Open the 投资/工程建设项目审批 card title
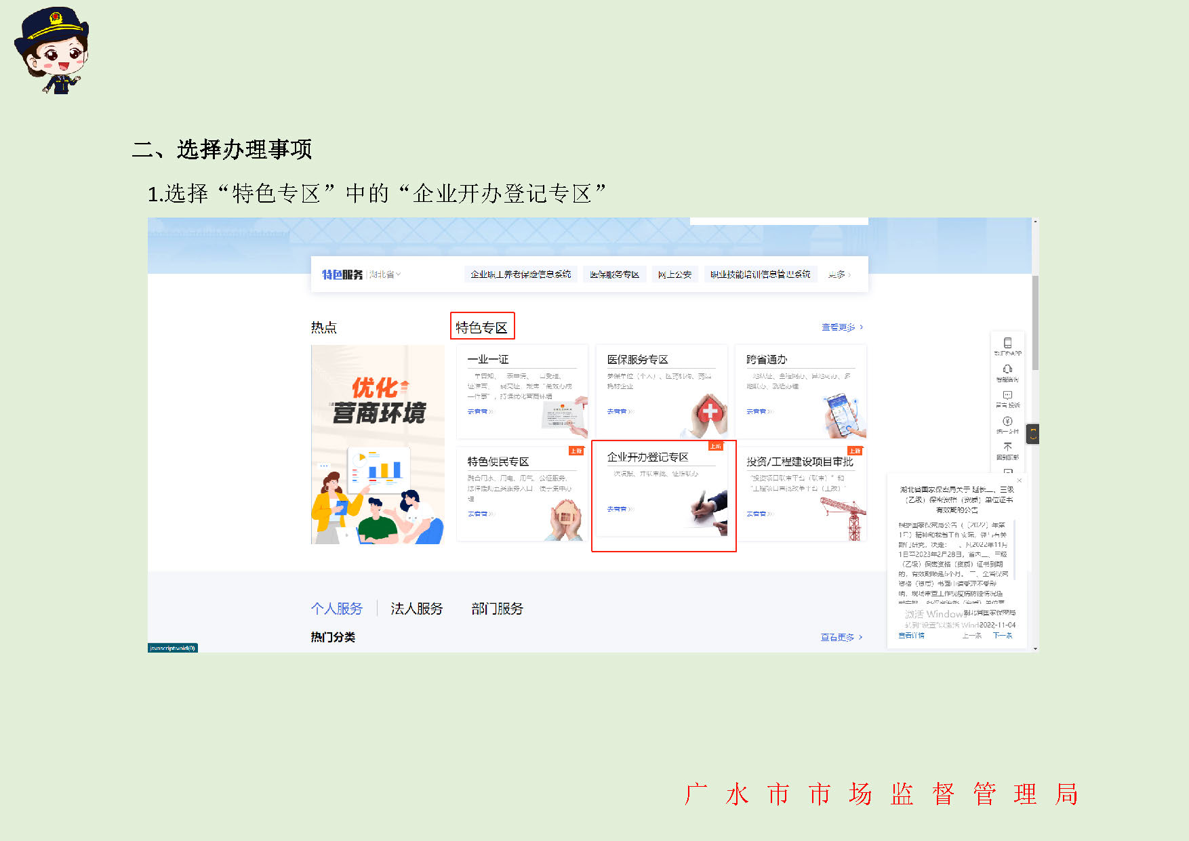The width and height of the screenshot is (1189, 841). point(800,461)
